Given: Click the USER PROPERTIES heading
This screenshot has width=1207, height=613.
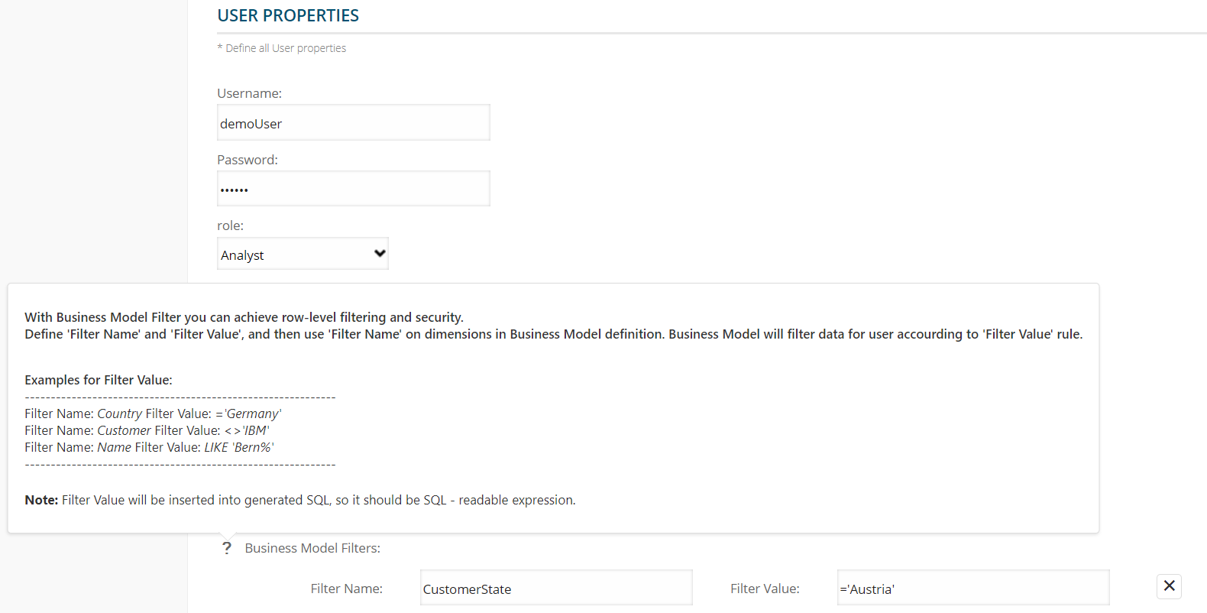Looking at the screenshot, I should click(x=288, y=15).
